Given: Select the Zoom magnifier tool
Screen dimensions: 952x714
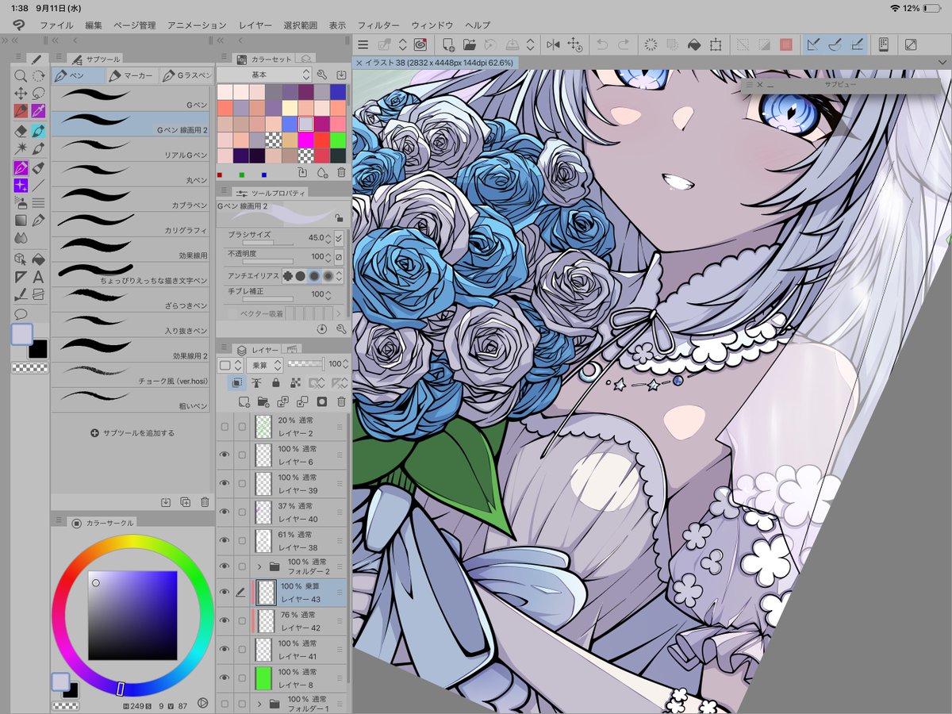Looking at the screenshot, I should point(21,76).
